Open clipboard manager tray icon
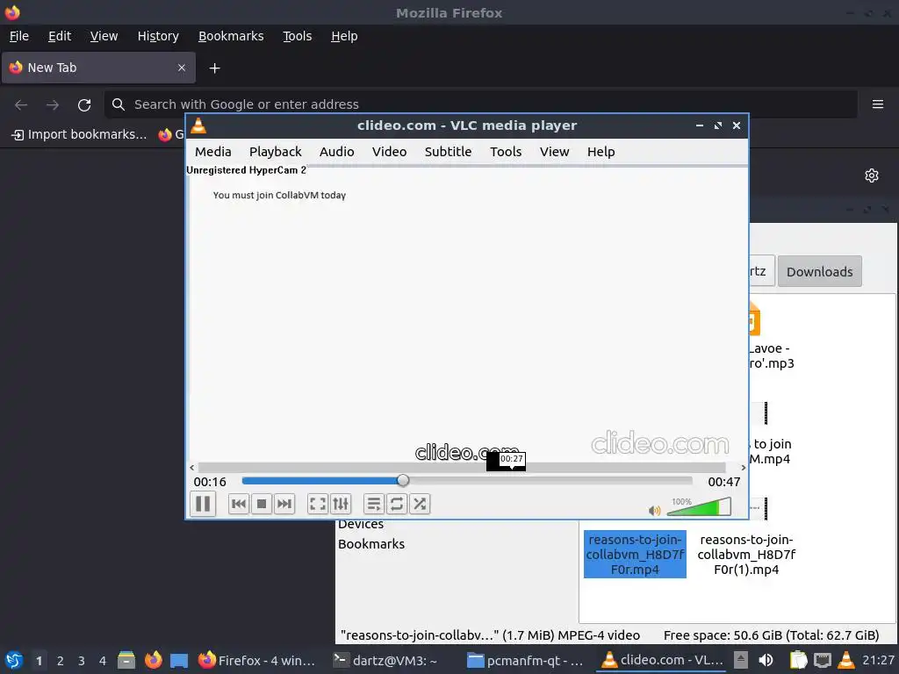Screen dimensions: 899x674 (798, 660)
